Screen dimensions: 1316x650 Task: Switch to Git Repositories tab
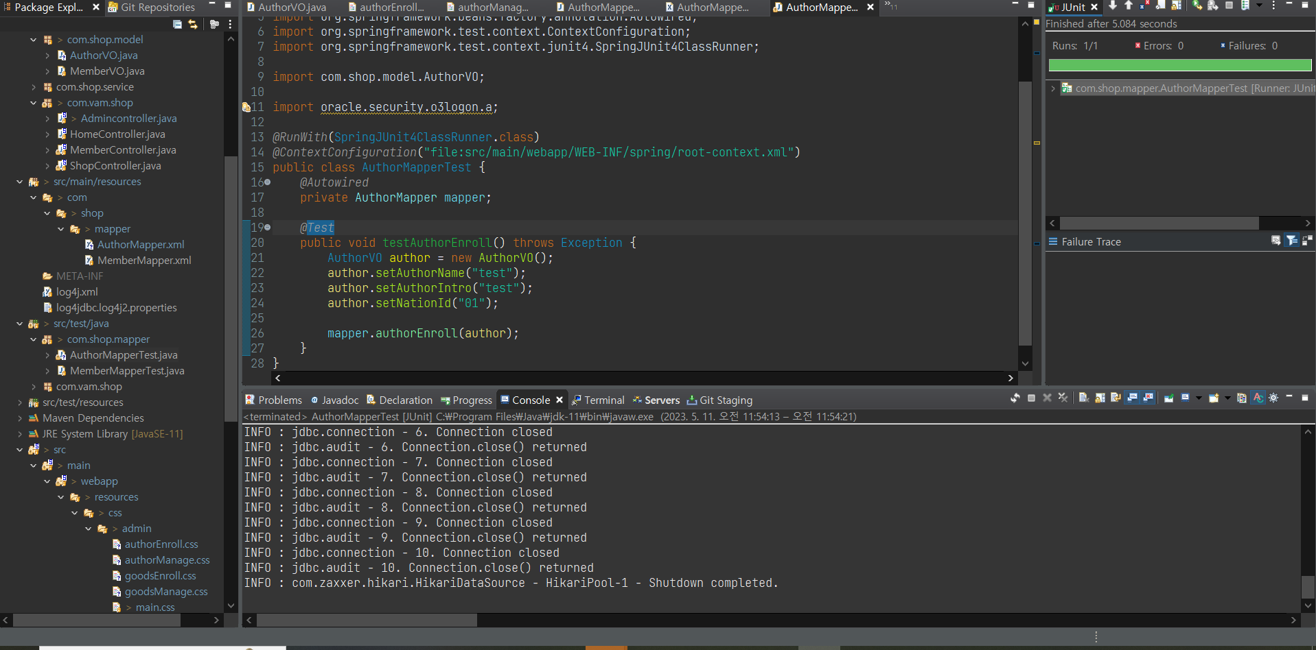(x=151, y=8)
